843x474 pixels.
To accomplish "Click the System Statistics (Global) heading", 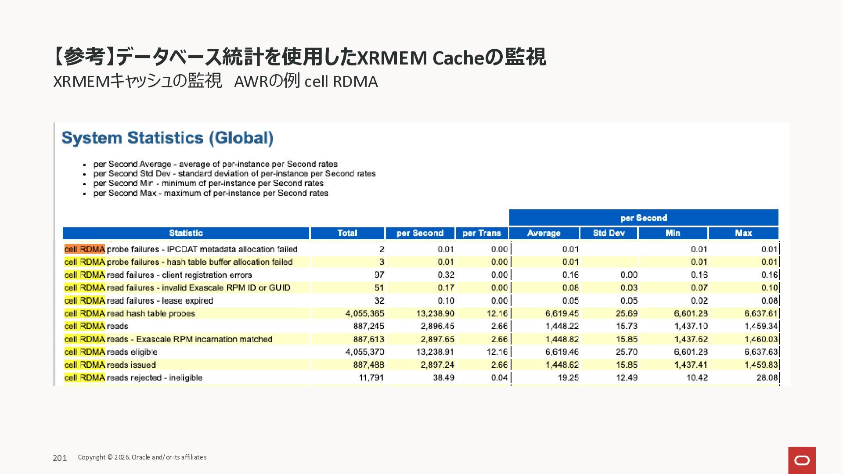I will tap(167, 138).
